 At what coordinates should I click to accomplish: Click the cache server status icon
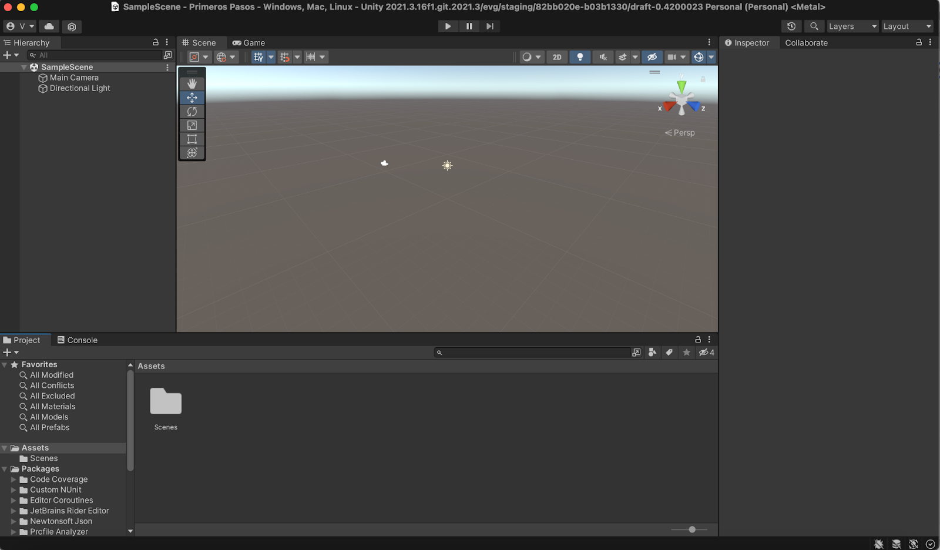pyautogui.click(x=897, y=544)
